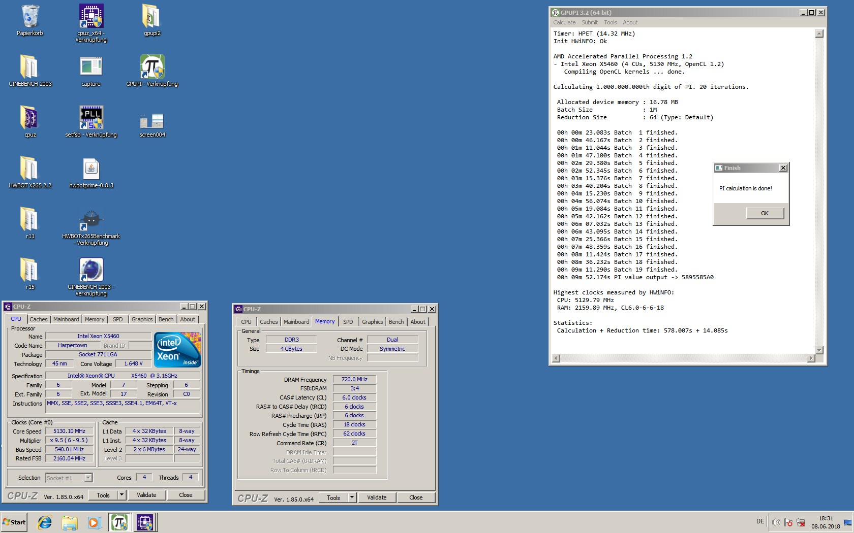Launch the GPUPI Verknüpfung shortcut
Screen dimensions: 854x533
(x=152, y=71)
